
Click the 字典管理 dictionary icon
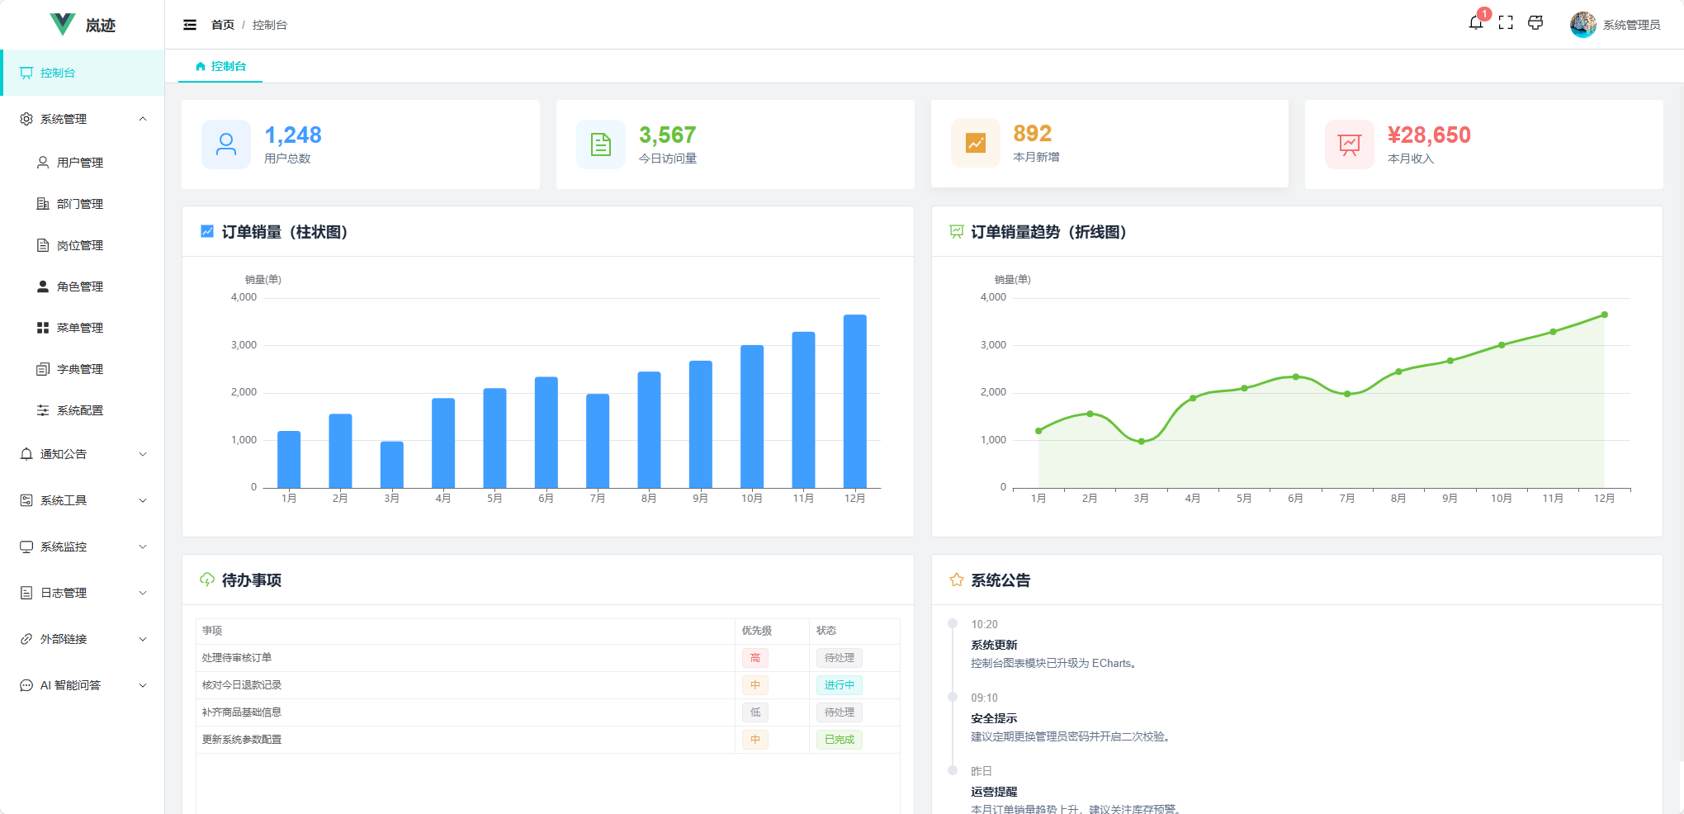click(x=43, y=368)
